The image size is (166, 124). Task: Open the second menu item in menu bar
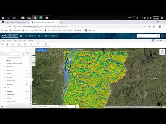9,40
